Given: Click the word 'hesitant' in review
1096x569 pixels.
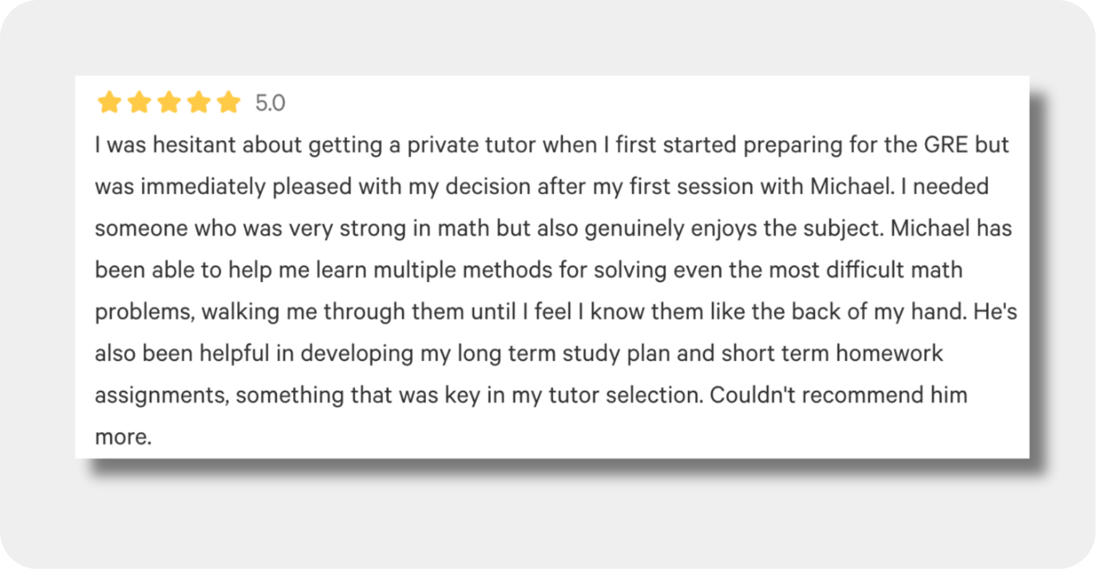Looking at the screenshot, I should 194,145.
